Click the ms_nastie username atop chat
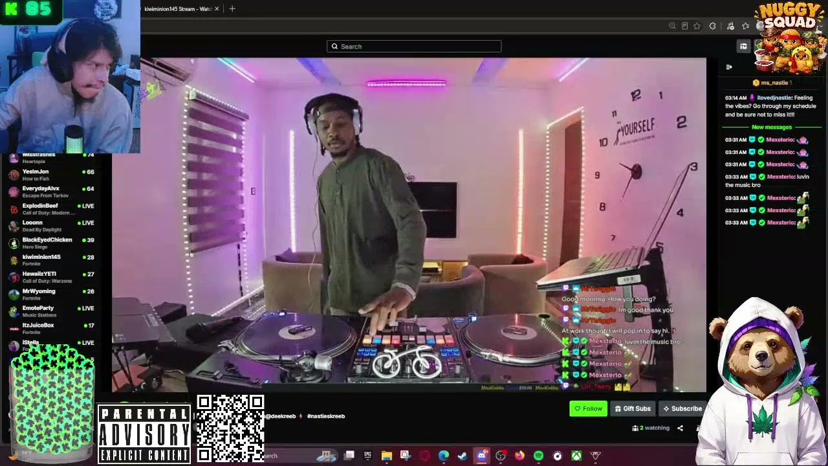Screen dimensions: 828x466 tap(774, 83)
